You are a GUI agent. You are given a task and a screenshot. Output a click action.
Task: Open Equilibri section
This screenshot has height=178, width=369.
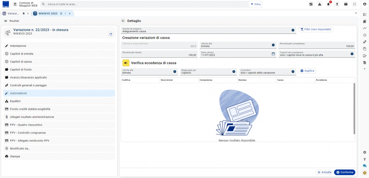59,101
